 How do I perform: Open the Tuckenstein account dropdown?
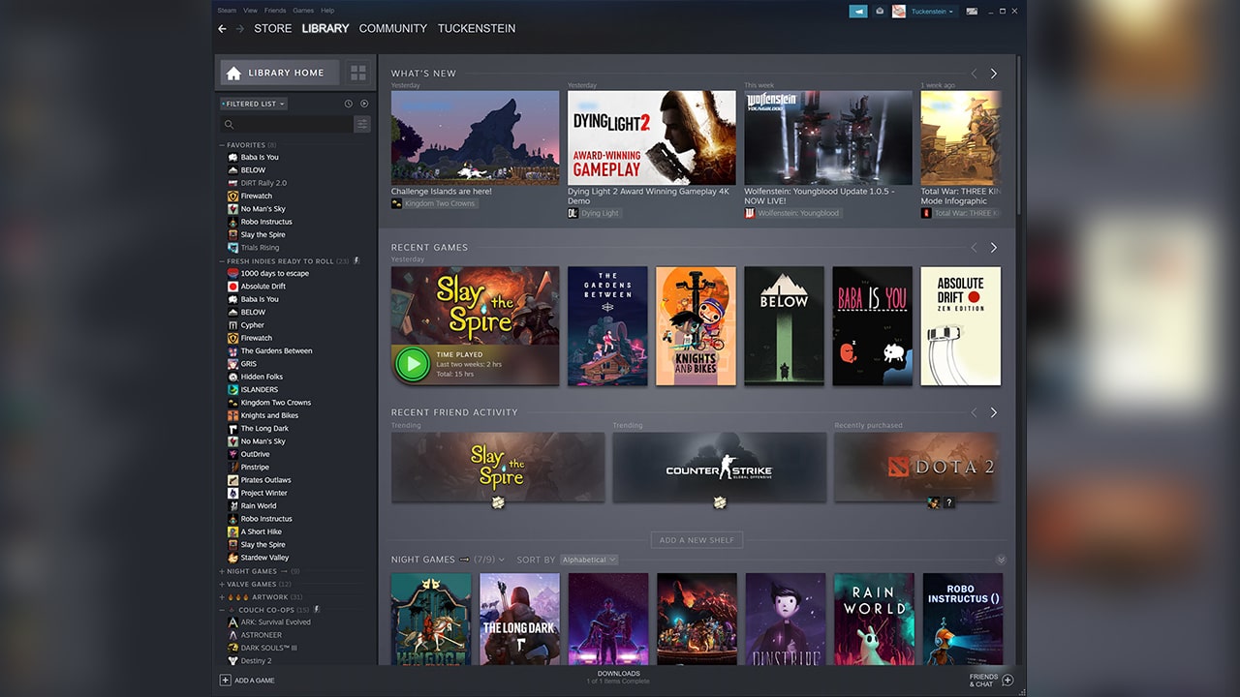tap(932, 12)
